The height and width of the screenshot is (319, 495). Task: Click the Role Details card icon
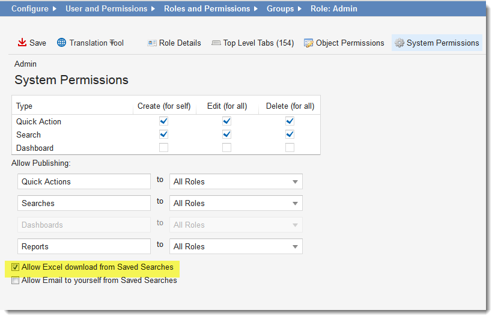[152, 43]
